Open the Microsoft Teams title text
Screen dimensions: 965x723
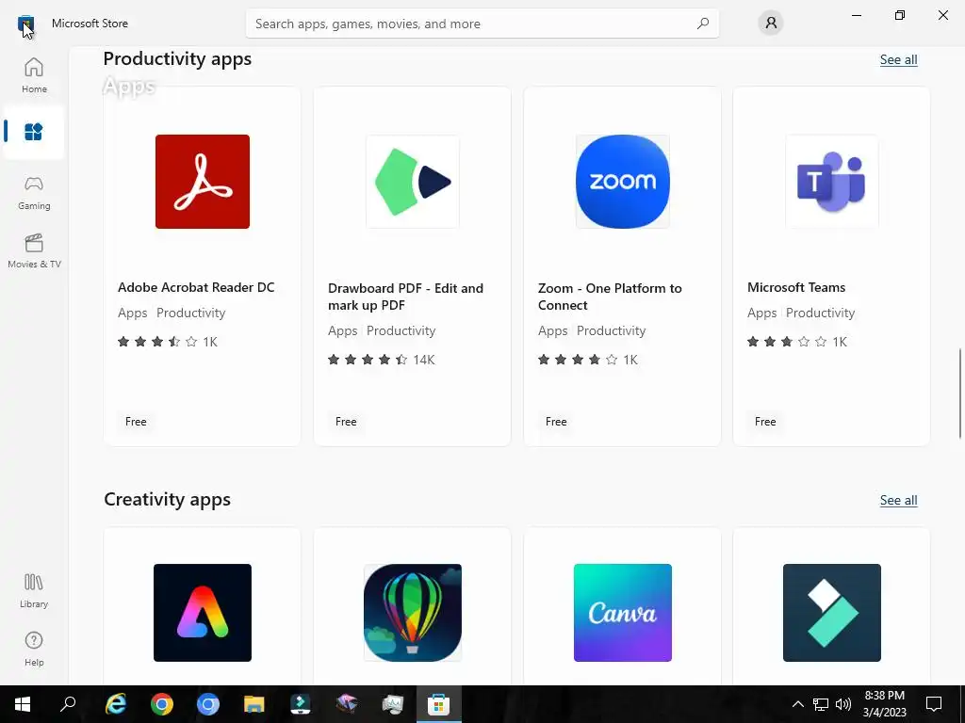click(796, 287)
